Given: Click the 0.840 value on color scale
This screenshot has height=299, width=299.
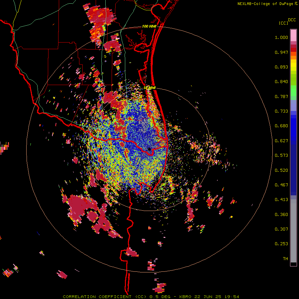Looking at the screenshot, I should 281,82.
